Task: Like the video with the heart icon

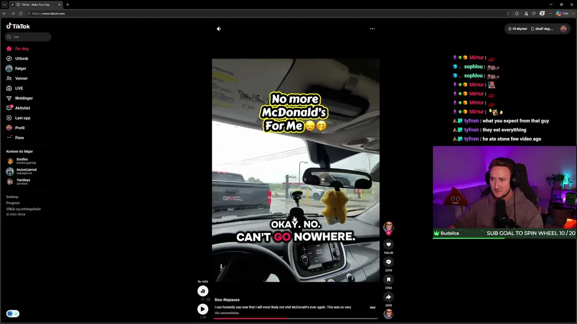Action: pos(389,244)
